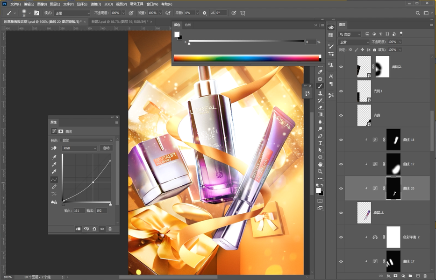Open the layer 填充 fill dropdown arrow
This screenshot has height=280, width=436.
[400, 50]
